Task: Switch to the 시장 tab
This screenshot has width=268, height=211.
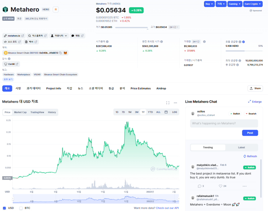Action: [x=18, y=88]
